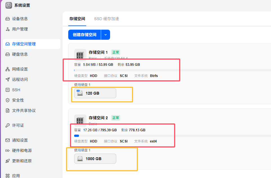Open the Remote Access (远程访问) menu item
Viewport: 271px width, 178px height.
pyautogui.click(x=32, y=79)
